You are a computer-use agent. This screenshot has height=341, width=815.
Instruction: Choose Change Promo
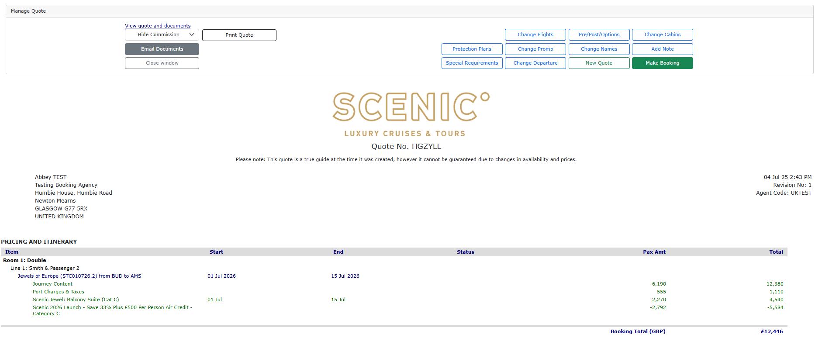coord(535,49)
